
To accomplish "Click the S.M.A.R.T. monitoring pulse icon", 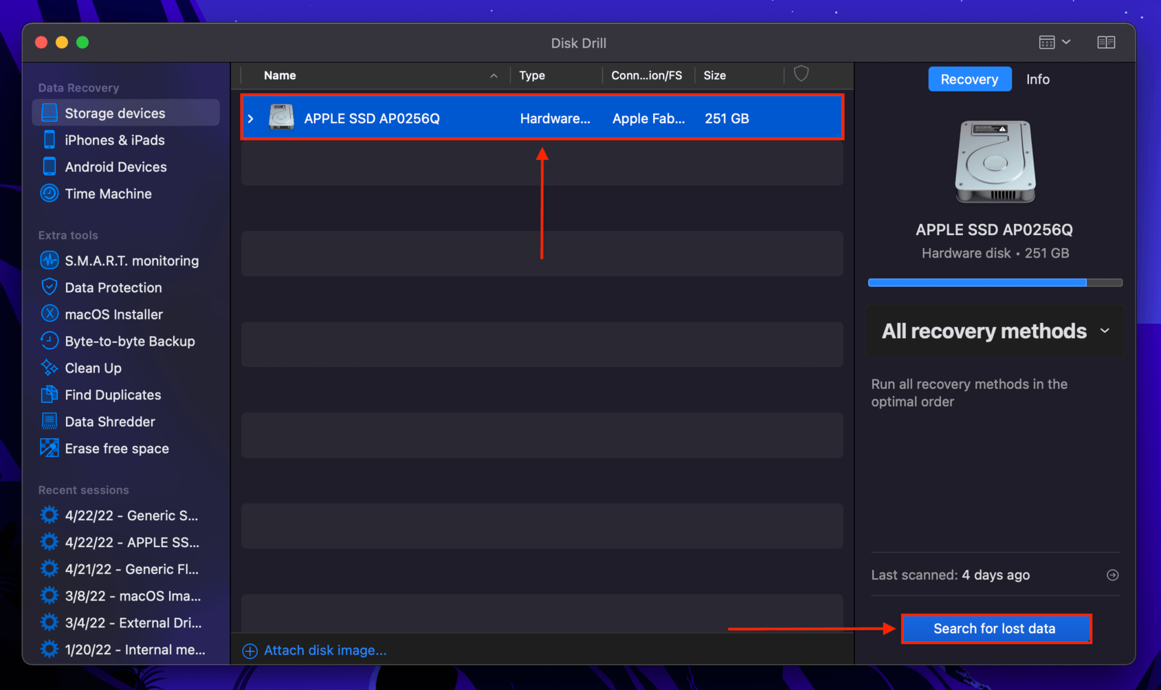I will coord(49,260).
